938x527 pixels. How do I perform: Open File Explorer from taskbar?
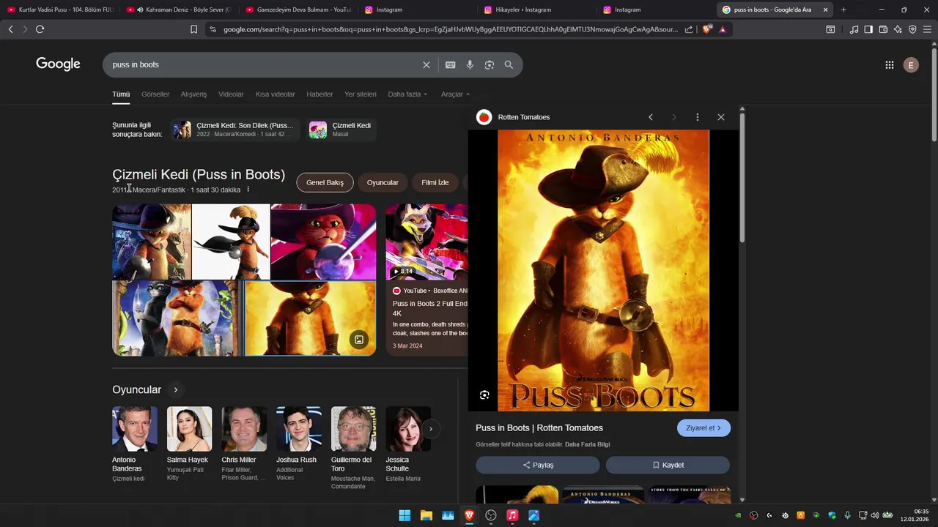click(x=426, y=515)
